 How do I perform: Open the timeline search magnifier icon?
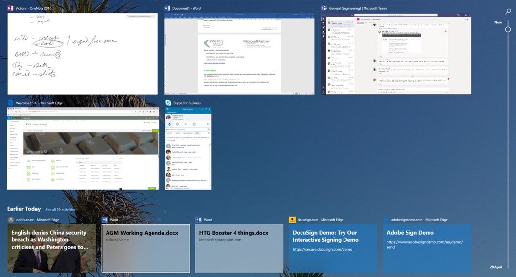pos(508,12)
